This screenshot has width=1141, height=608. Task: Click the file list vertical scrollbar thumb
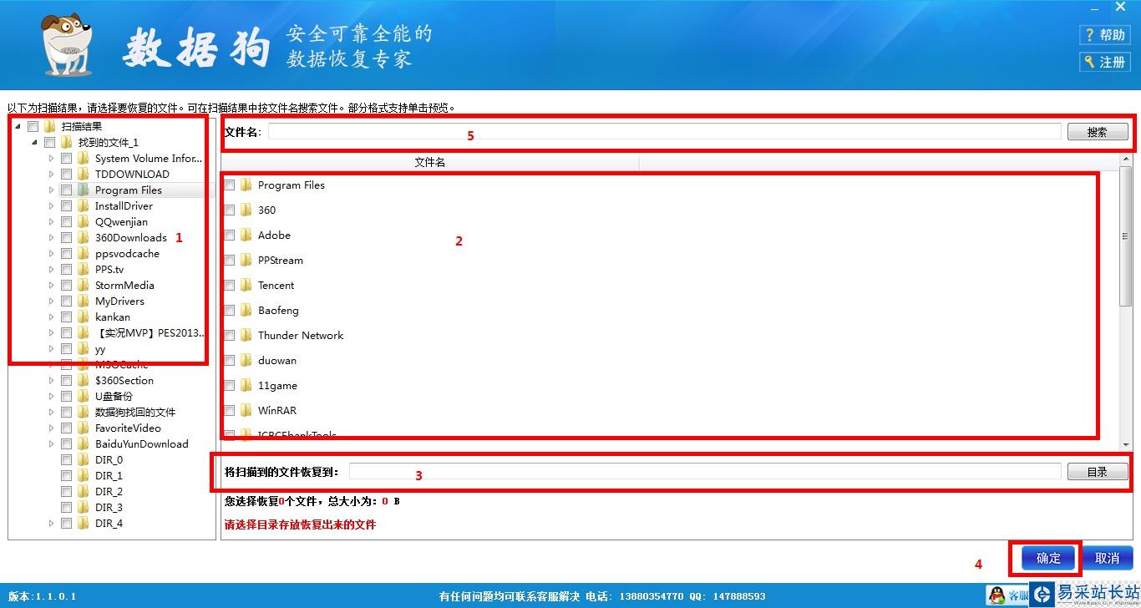coord(1128,238)
